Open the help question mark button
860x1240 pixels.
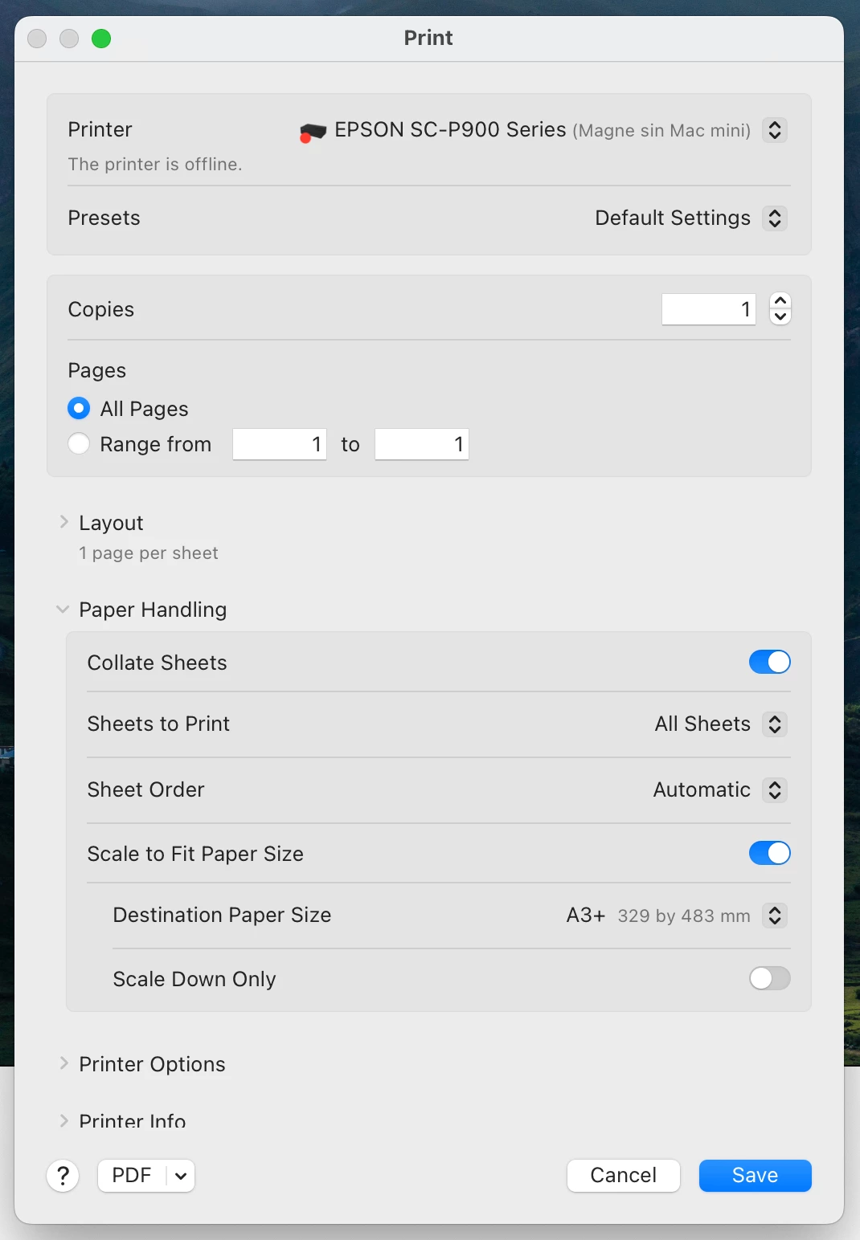pos(63,1176)
